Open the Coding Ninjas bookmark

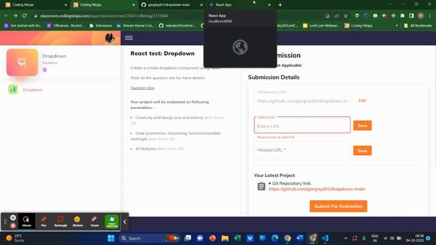tap(358, 26)
